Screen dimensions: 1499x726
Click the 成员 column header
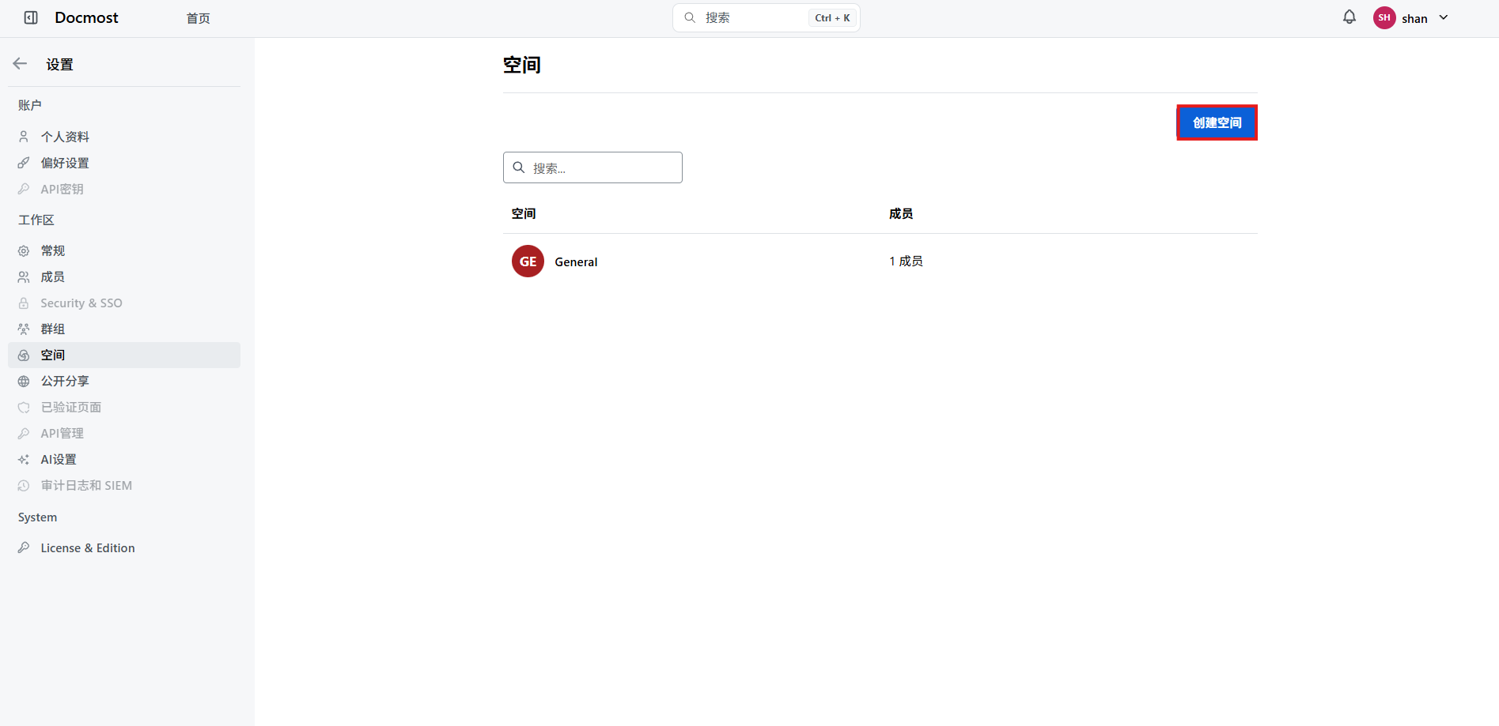point(901,213)
